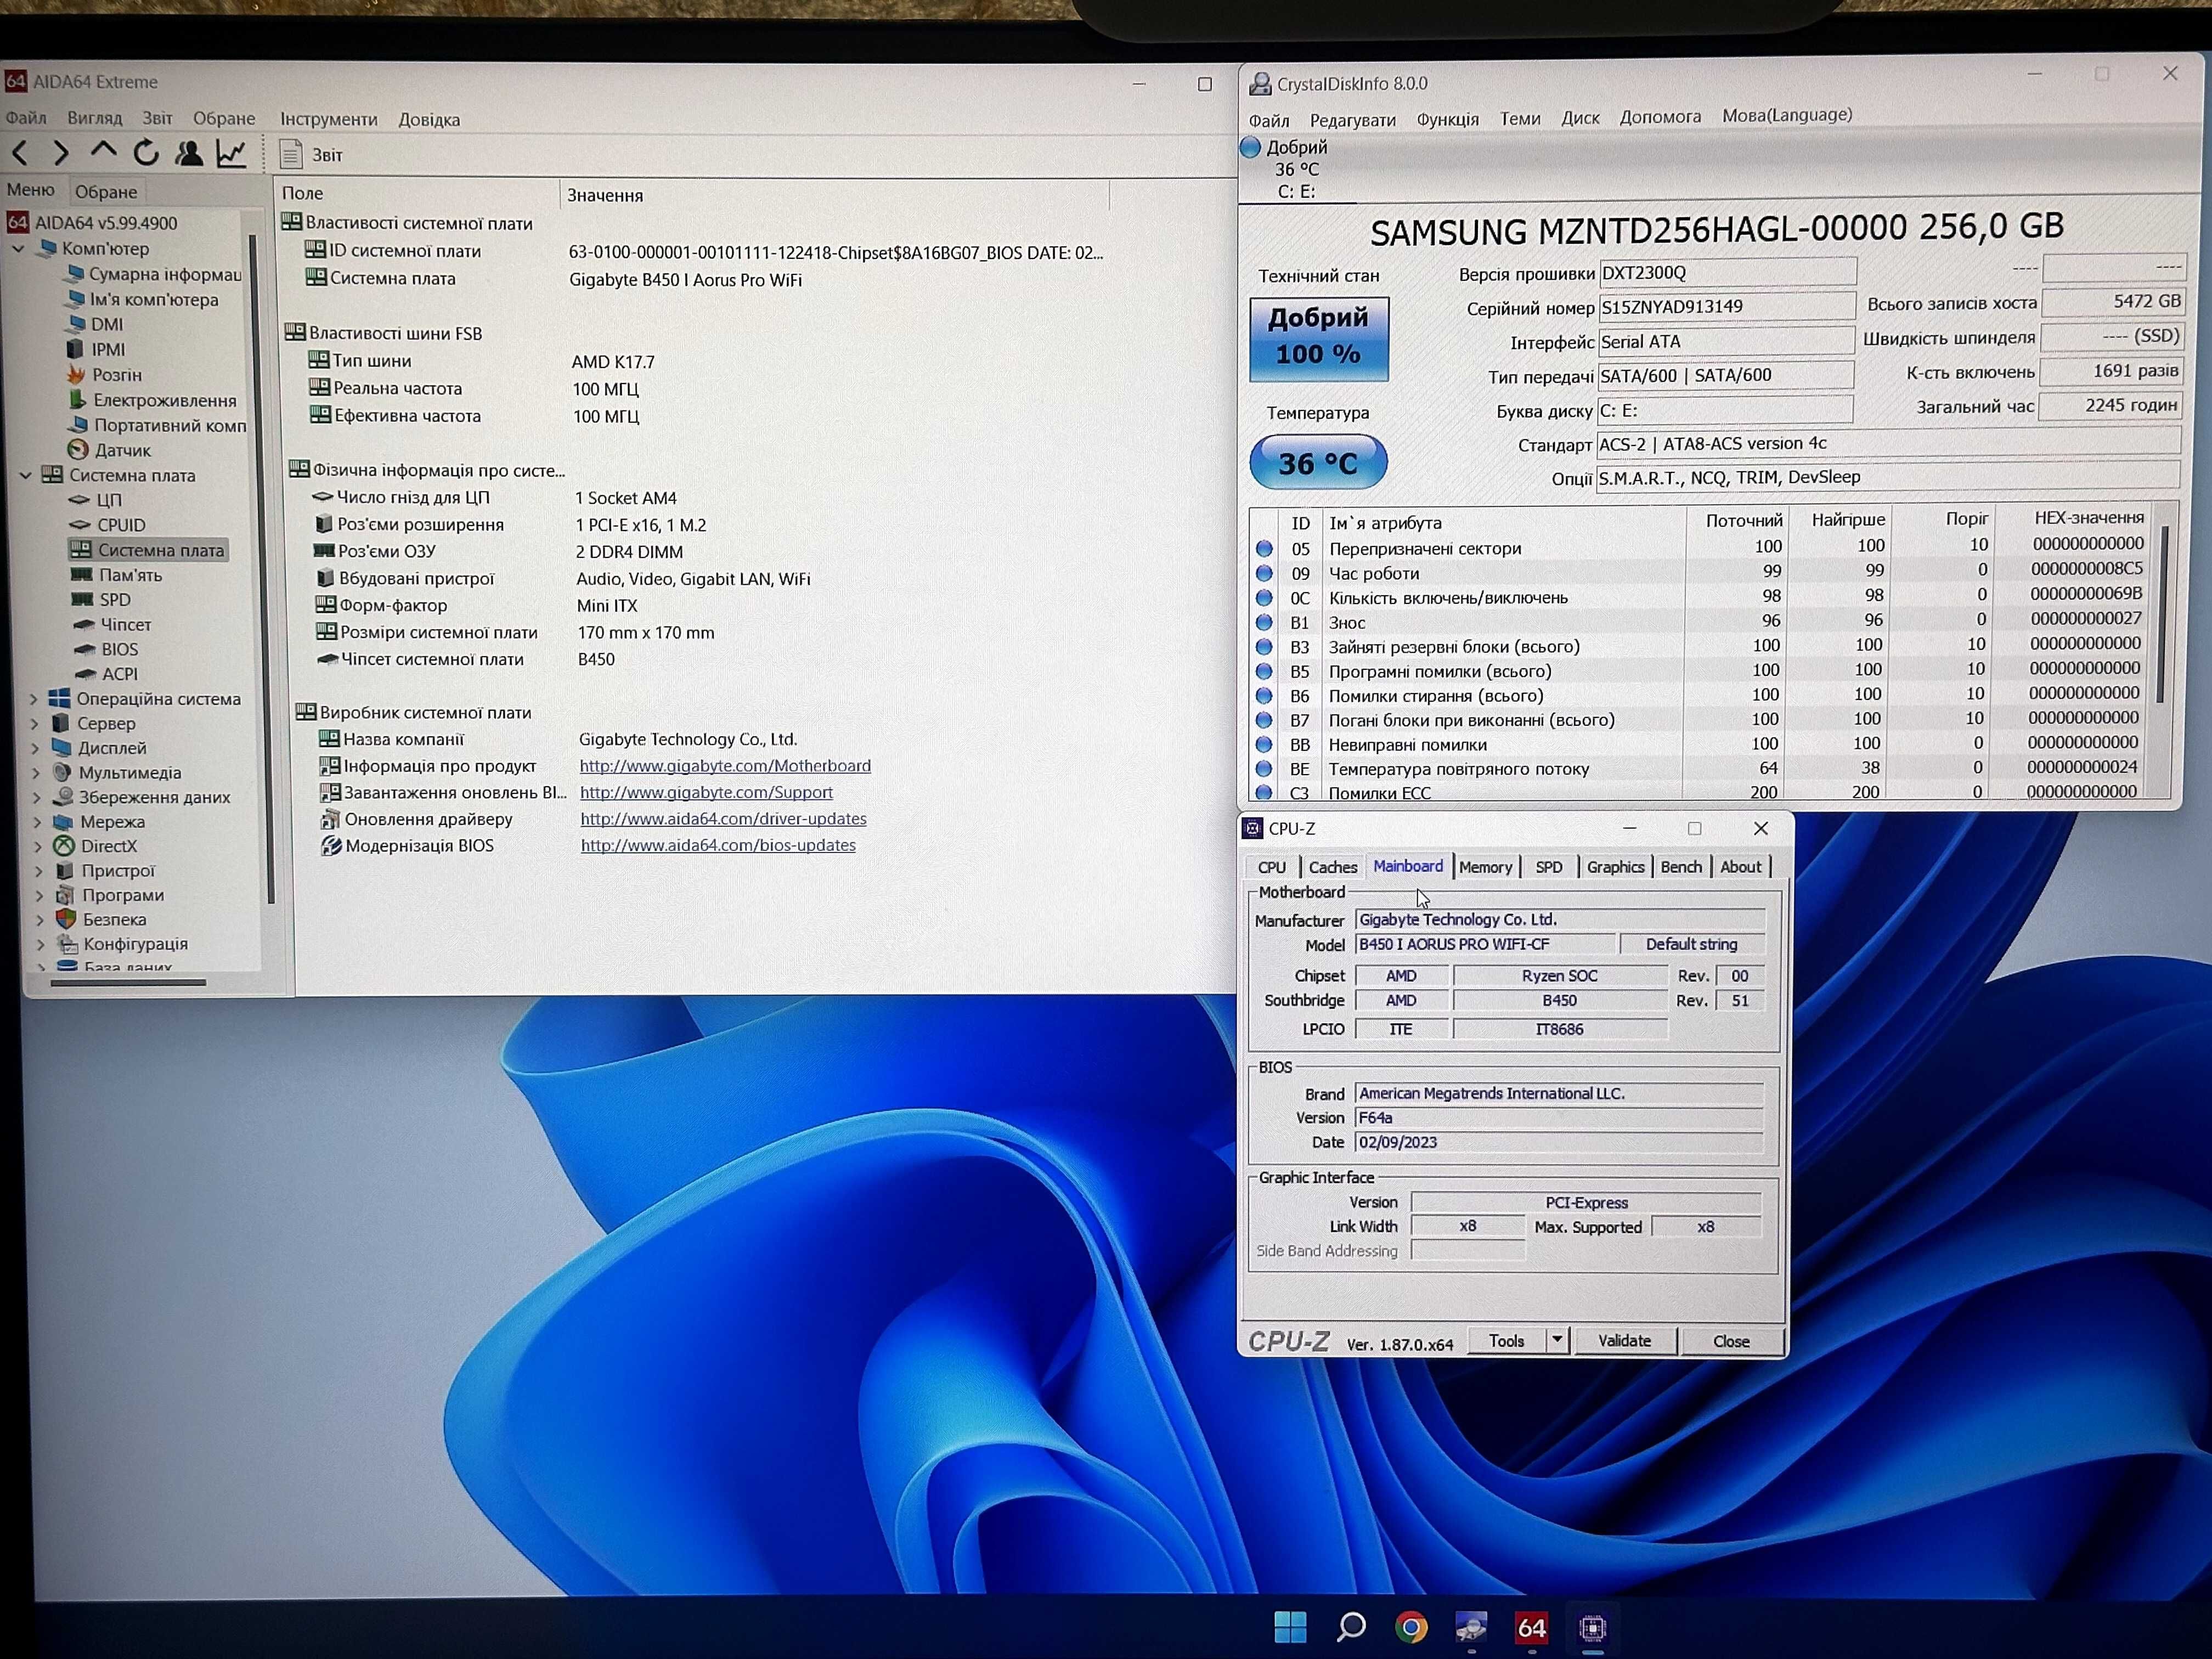Open the Теми menu in CrystalDiskInfo
The height and width of the screenshot is (1659, 2212).
tap(1519, 118)
